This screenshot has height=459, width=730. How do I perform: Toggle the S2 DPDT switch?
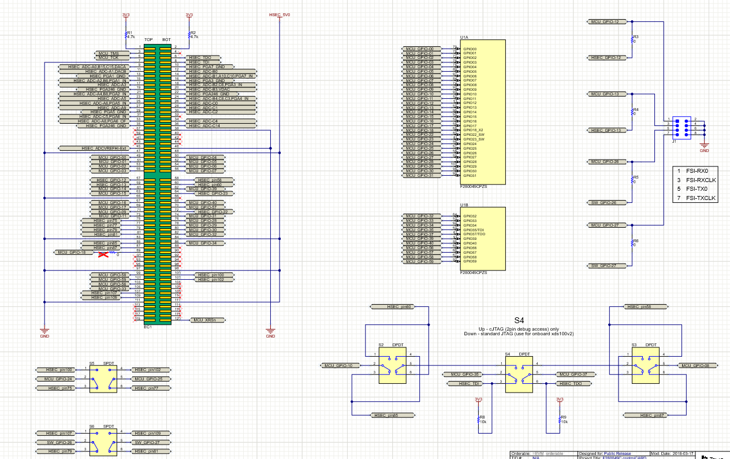(x=392, y=365)
